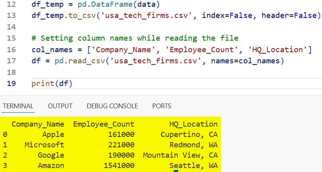Click line number 17 in gutter
The image size is (322, 172).
(11, 61)
